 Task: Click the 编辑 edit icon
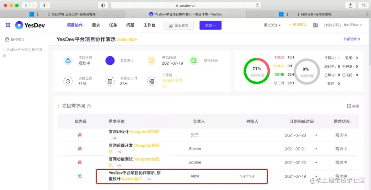[x=349, y=106]
